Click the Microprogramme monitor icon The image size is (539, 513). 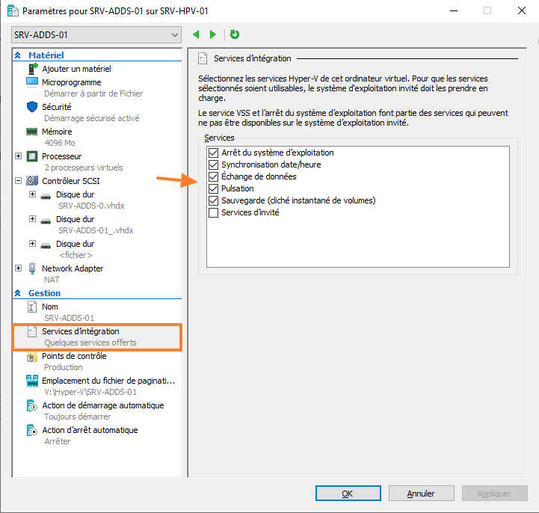(x=32, y=82)
